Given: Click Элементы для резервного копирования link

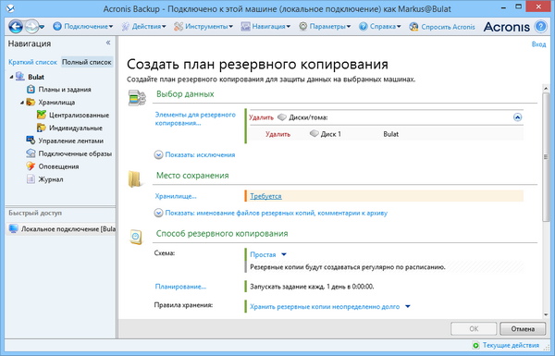Looking at the screenshot, I should click(x=195, y=119).
